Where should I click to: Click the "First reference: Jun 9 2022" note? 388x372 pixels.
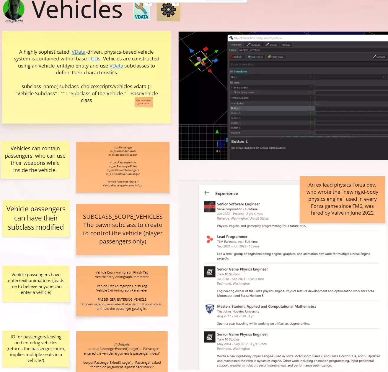click(144, 102)
